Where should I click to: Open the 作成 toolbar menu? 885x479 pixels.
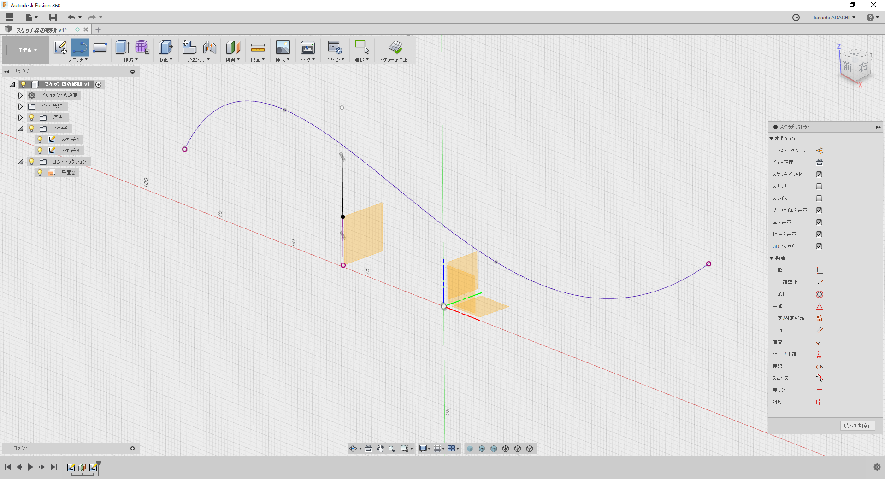(130, 60)
